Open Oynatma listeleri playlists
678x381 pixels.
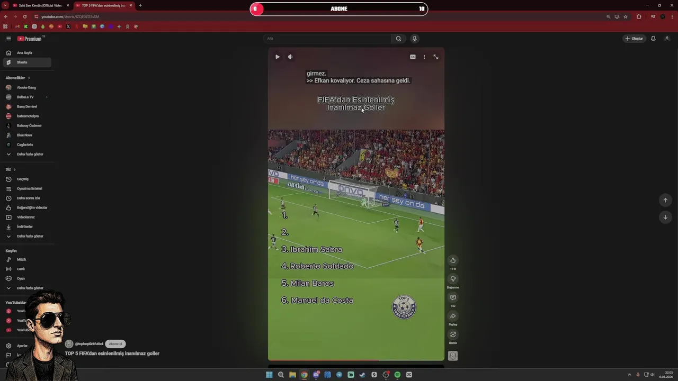pos(26,188)
